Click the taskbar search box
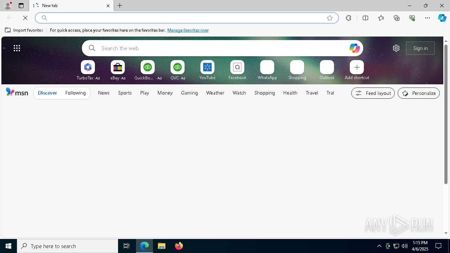The width and height of the screenshot is (450, 253). coord(67,246)
